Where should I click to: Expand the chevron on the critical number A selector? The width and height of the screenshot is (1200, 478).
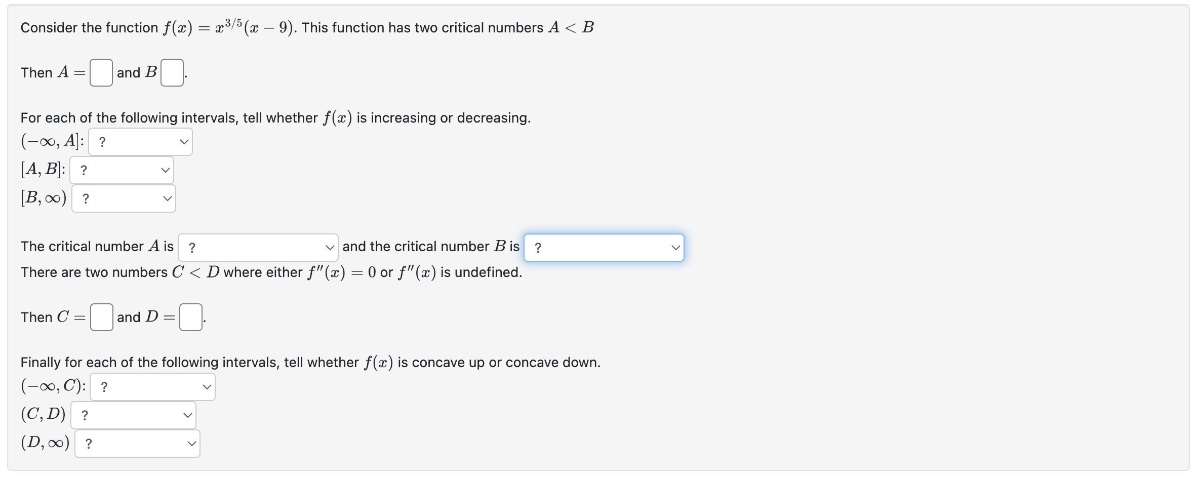(330, 247)
